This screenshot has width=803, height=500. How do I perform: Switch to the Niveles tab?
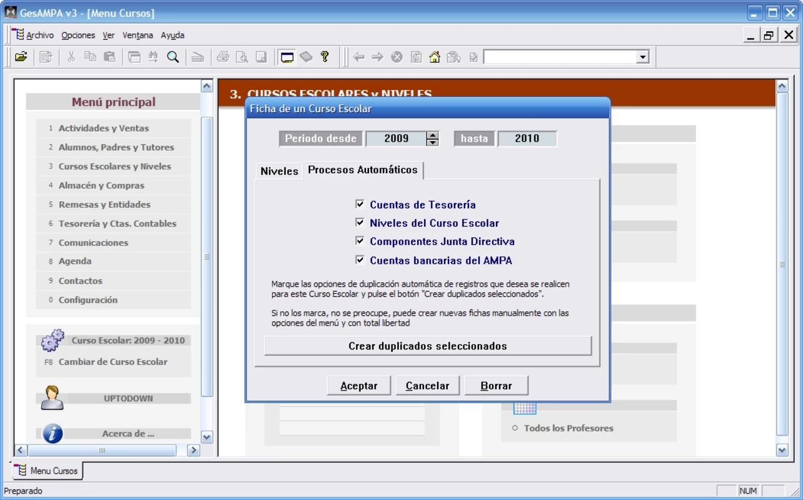[x=279, y=171]
